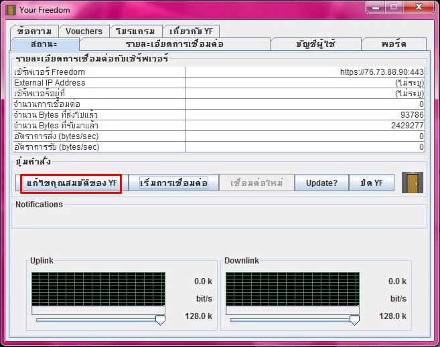440x347 pixels.
Task: Click the ปิด YF button
Action: coord(372,183)
